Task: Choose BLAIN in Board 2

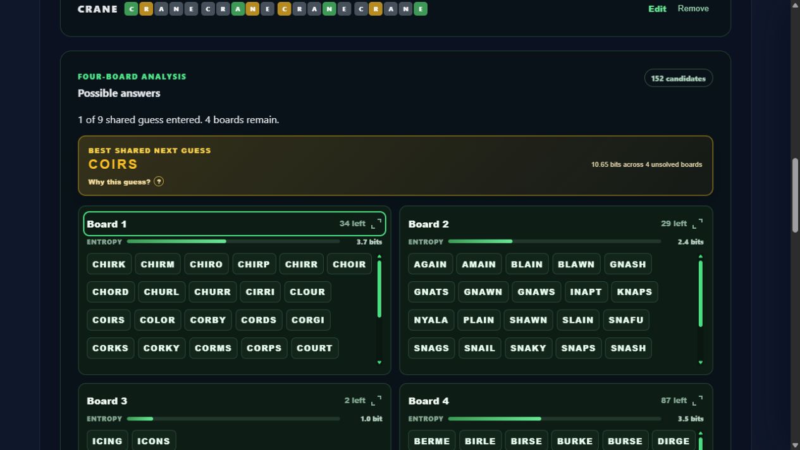Action: 527,264
